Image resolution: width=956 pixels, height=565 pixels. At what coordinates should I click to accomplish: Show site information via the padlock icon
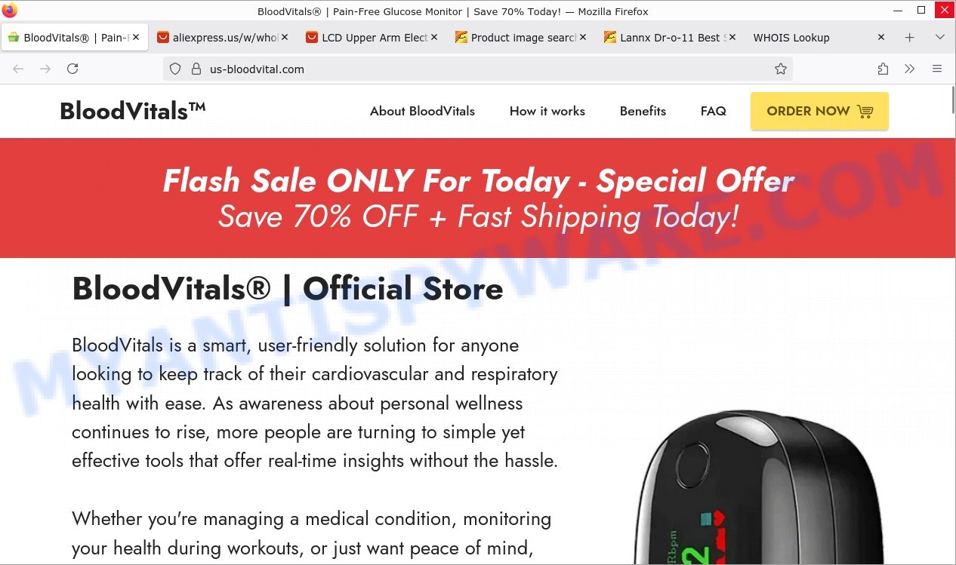pyautogui.click(x=195, y=69)
